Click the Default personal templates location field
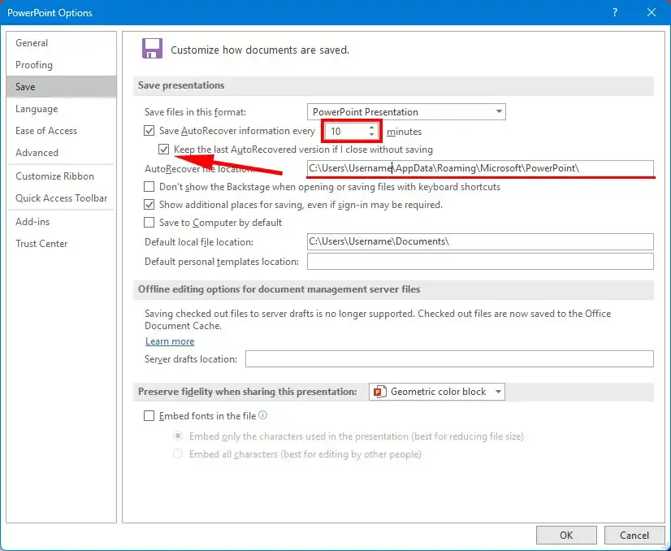This screenshot has height=551, width=671. click(480, 261)
